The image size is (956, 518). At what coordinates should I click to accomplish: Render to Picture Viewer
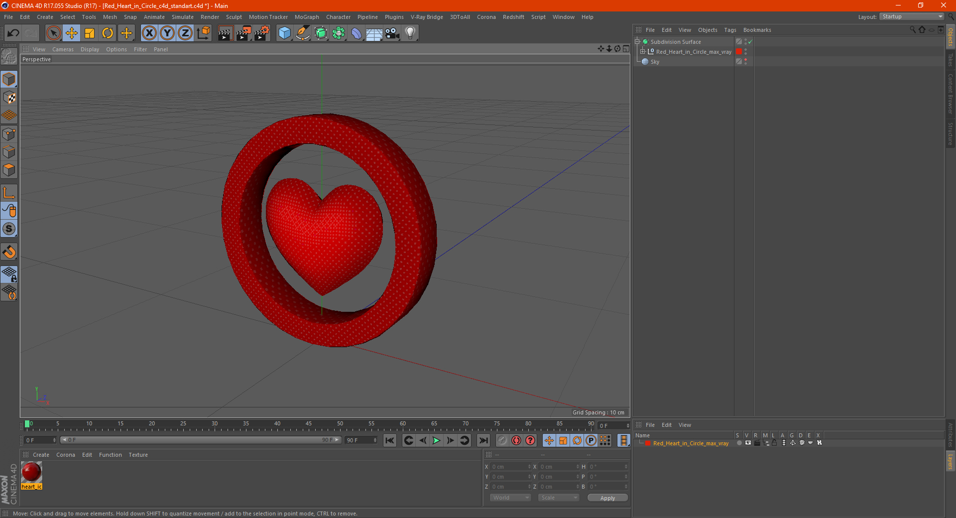pyautogui.click(x=243, y=33)
